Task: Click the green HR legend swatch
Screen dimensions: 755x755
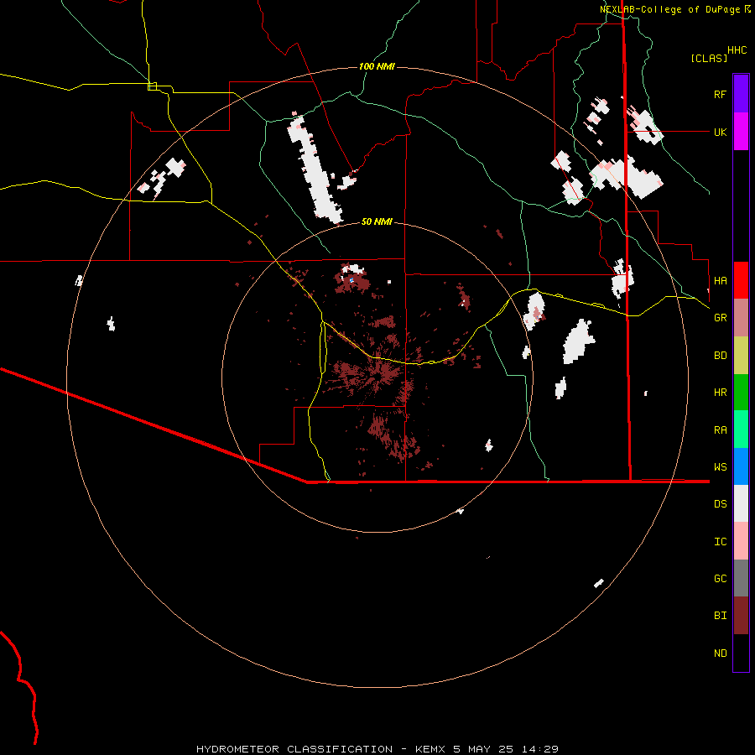Action: tap(741, 393)
